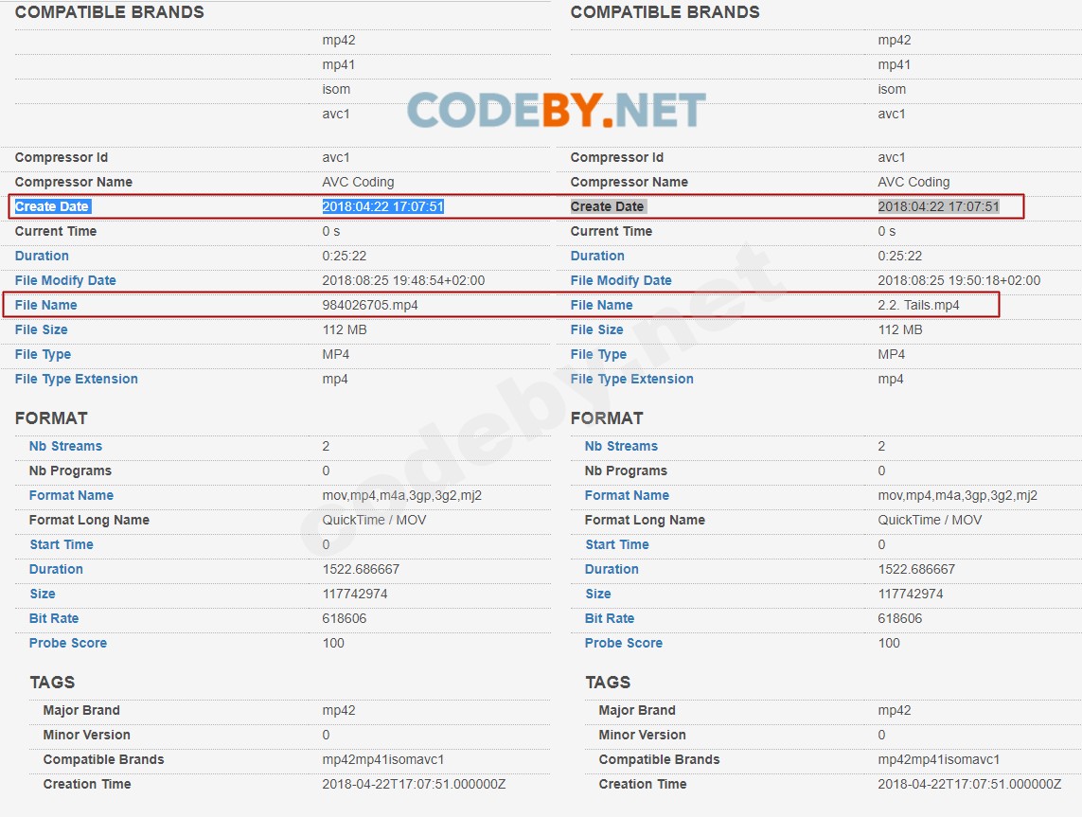Open Nb Streams link in left FORMAT section

(65, 447)
